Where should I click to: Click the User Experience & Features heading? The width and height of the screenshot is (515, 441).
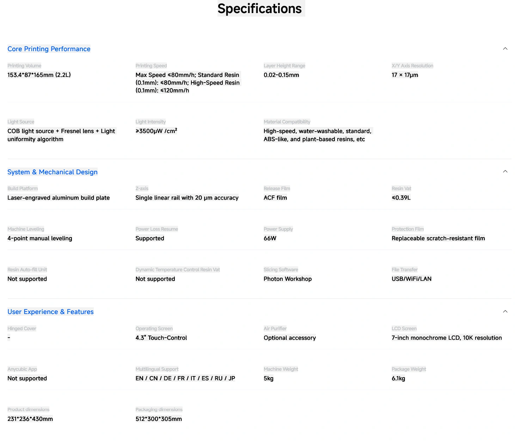pyautogui.click(x=50, y=312)
